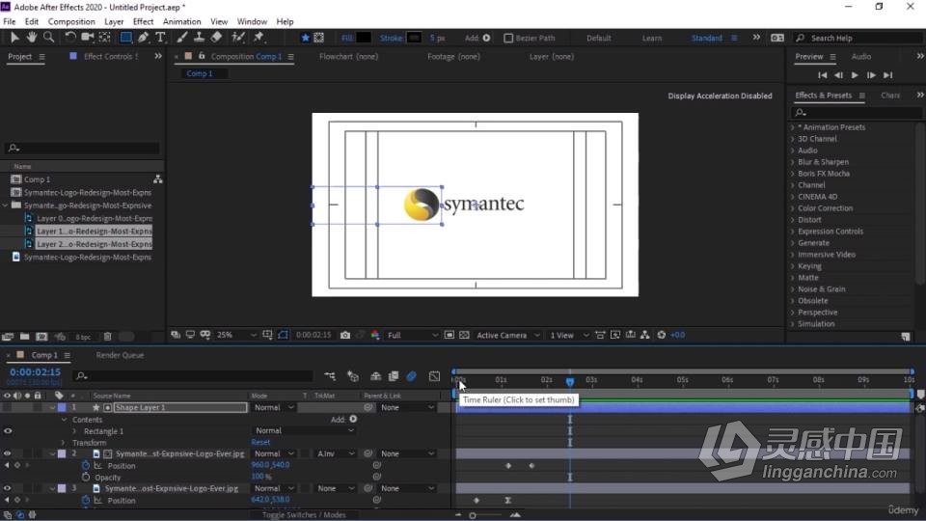926x521 pixels.
Task: Open the Active Camera dropdown
Action: 508,335
